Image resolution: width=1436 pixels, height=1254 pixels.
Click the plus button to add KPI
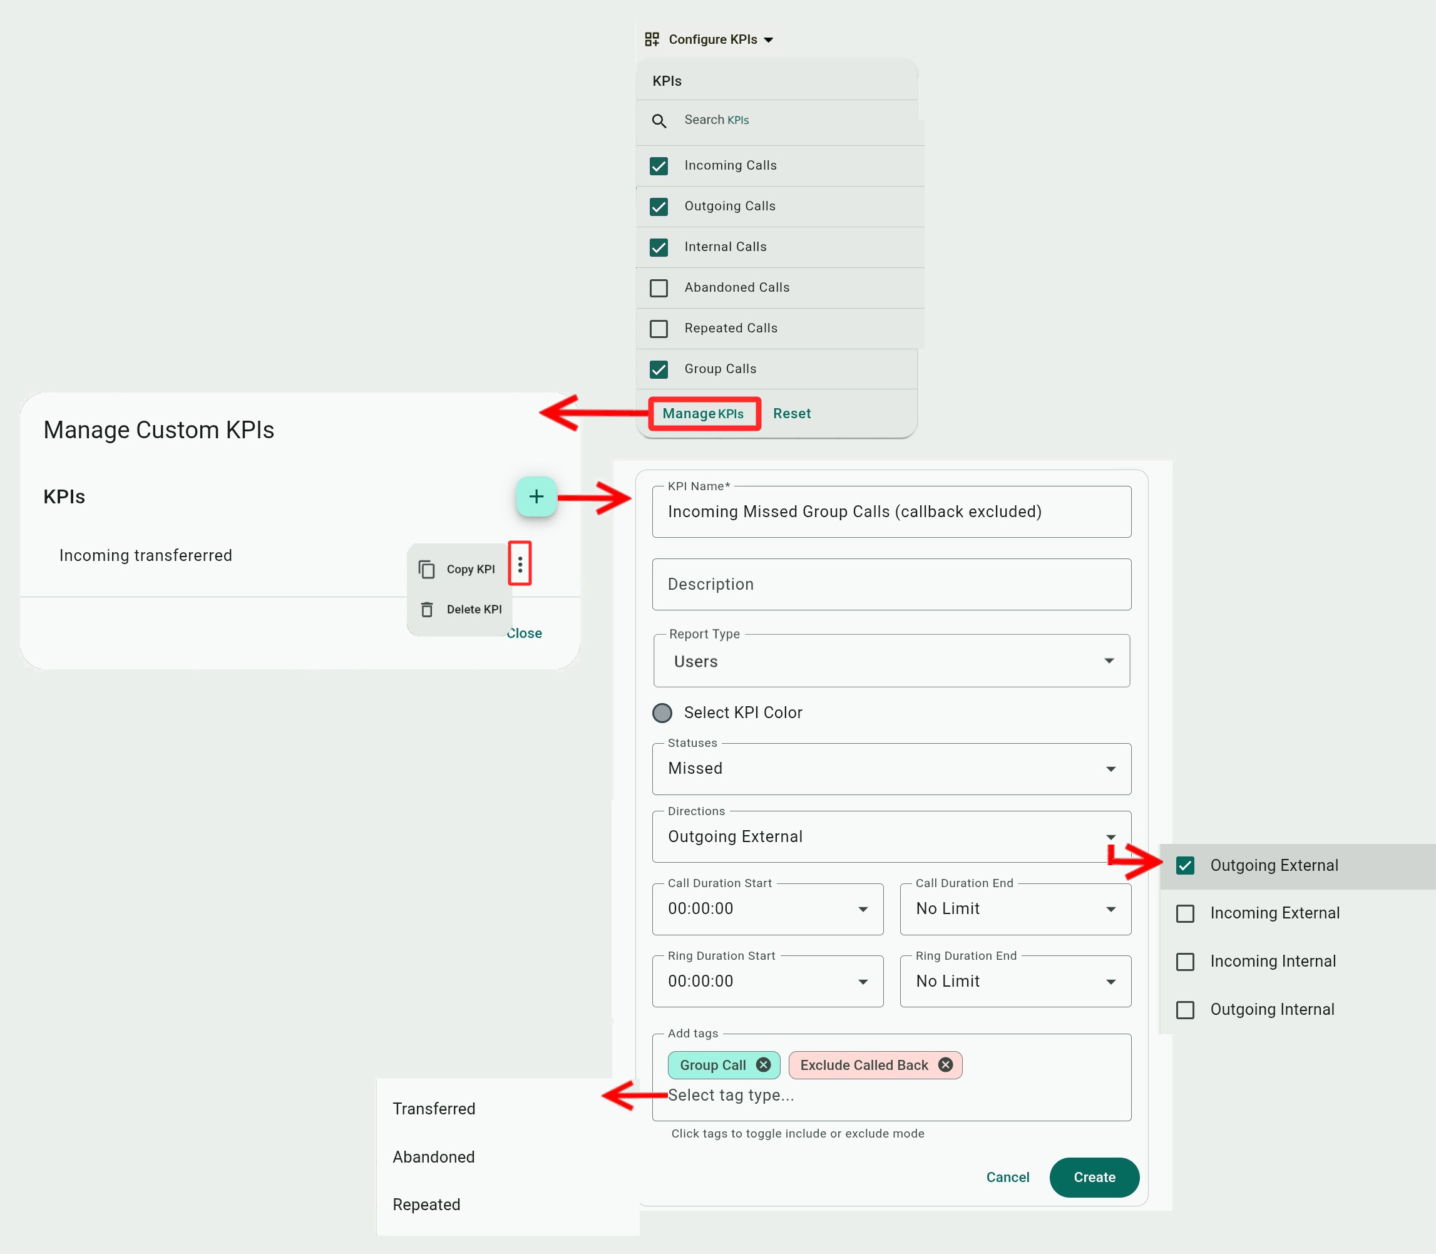pos(536,497)
